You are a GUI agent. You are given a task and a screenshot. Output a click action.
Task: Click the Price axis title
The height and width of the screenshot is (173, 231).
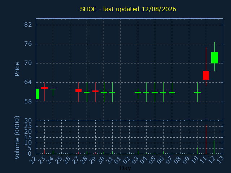17,69
